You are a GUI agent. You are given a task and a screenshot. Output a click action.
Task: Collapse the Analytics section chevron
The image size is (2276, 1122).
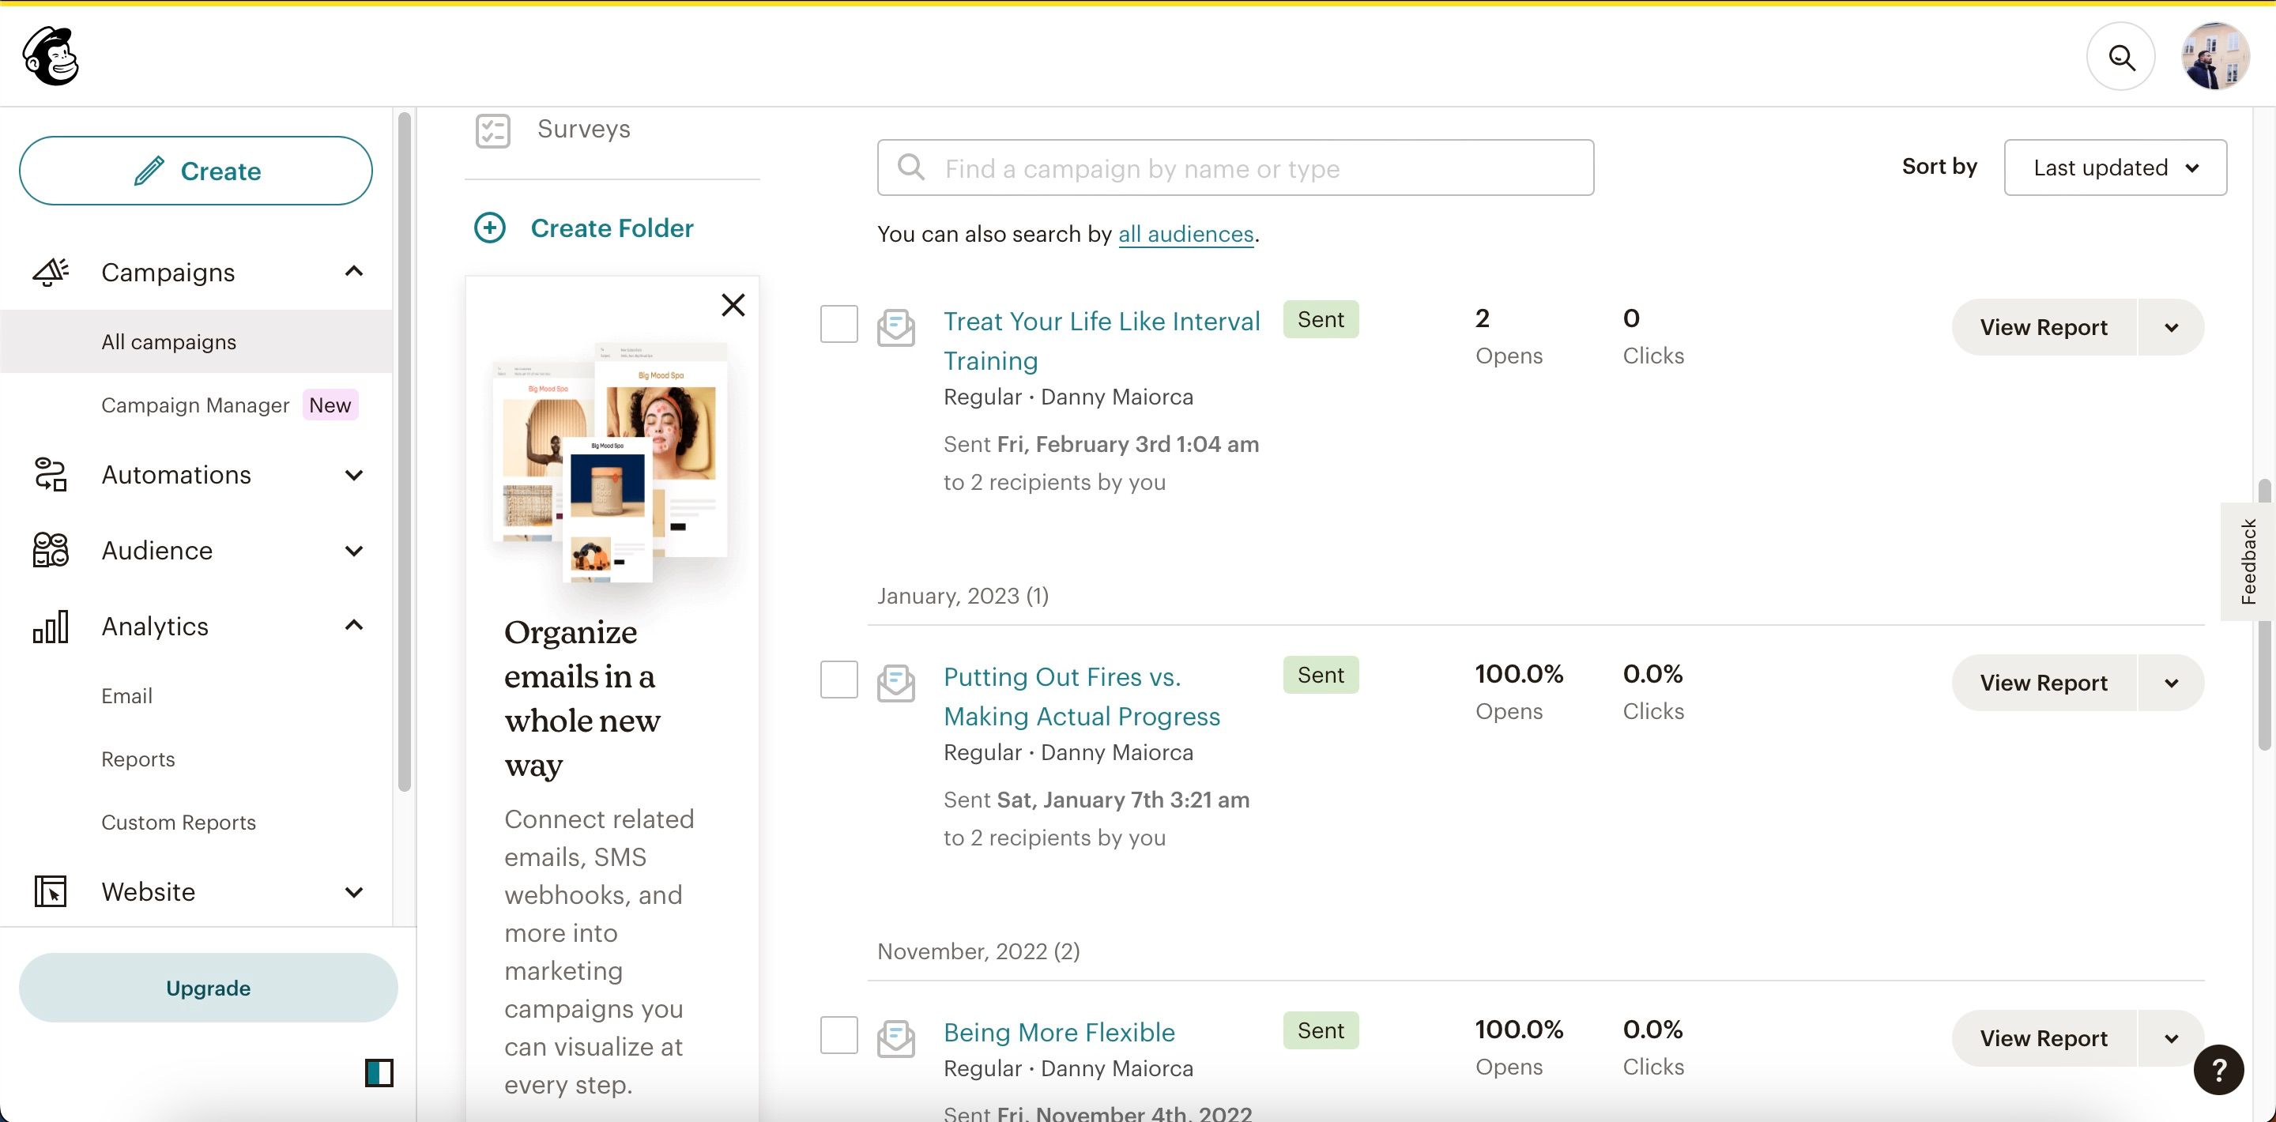tap(354, 625)
